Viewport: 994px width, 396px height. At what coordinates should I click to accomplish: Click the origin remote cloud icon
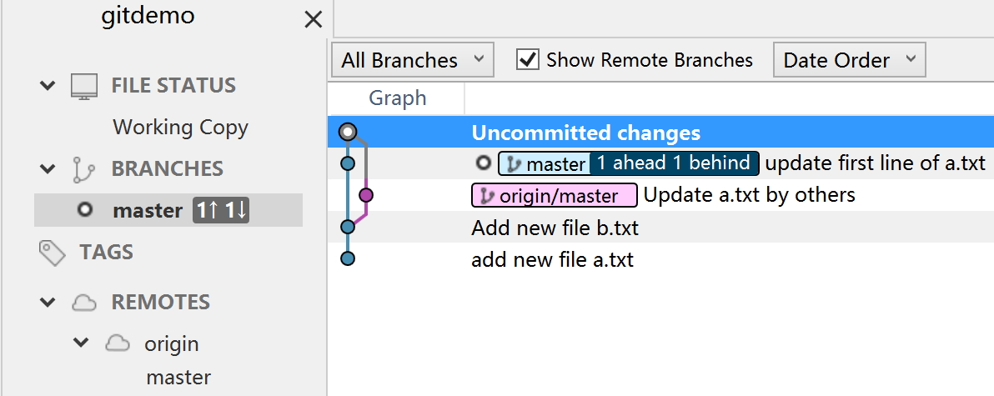tap(118, 343)
